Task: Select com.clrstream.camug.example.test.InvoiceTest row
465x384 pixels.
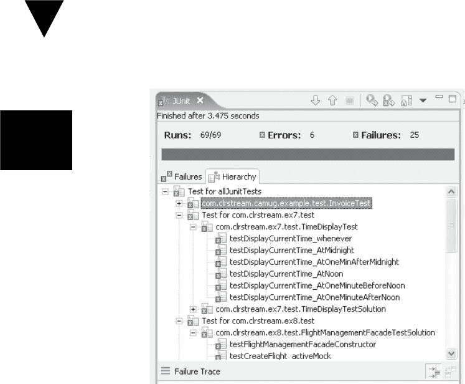Action: (x=286, y=203)
